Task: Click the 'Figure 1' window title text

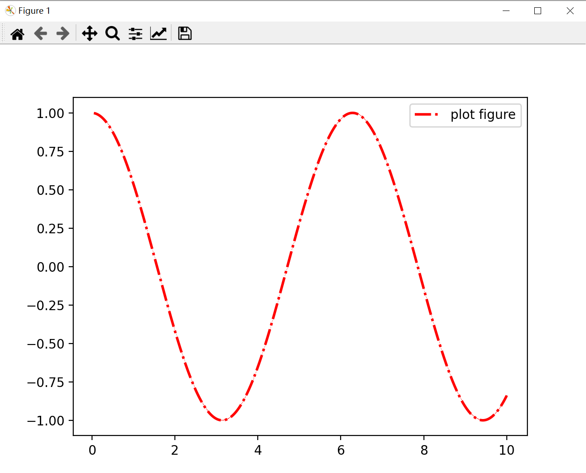Action: [34, 11]
